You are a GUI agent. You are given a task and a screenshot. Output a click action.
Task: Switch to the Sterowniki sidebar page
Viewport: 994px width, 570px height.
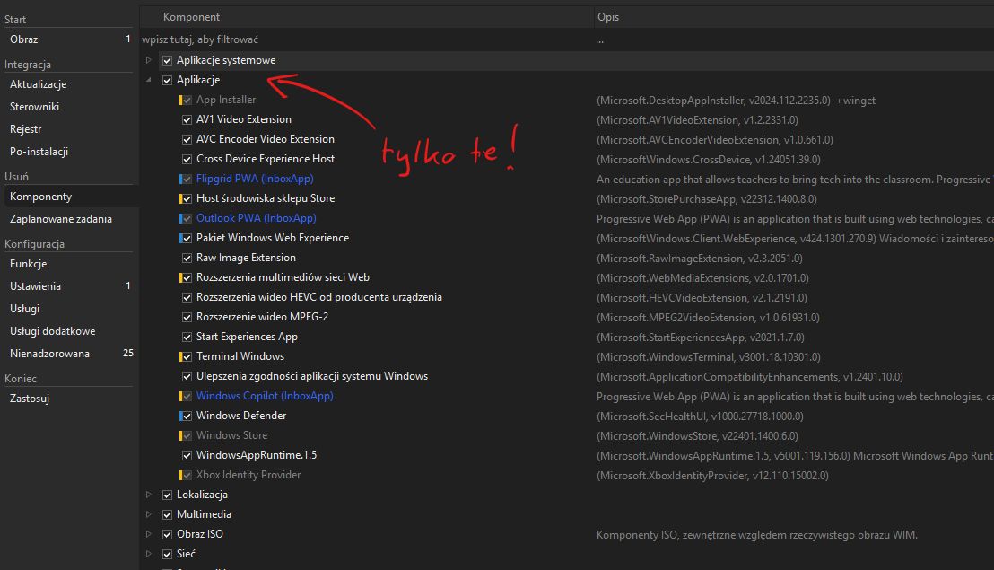click(x=34, y=107)
